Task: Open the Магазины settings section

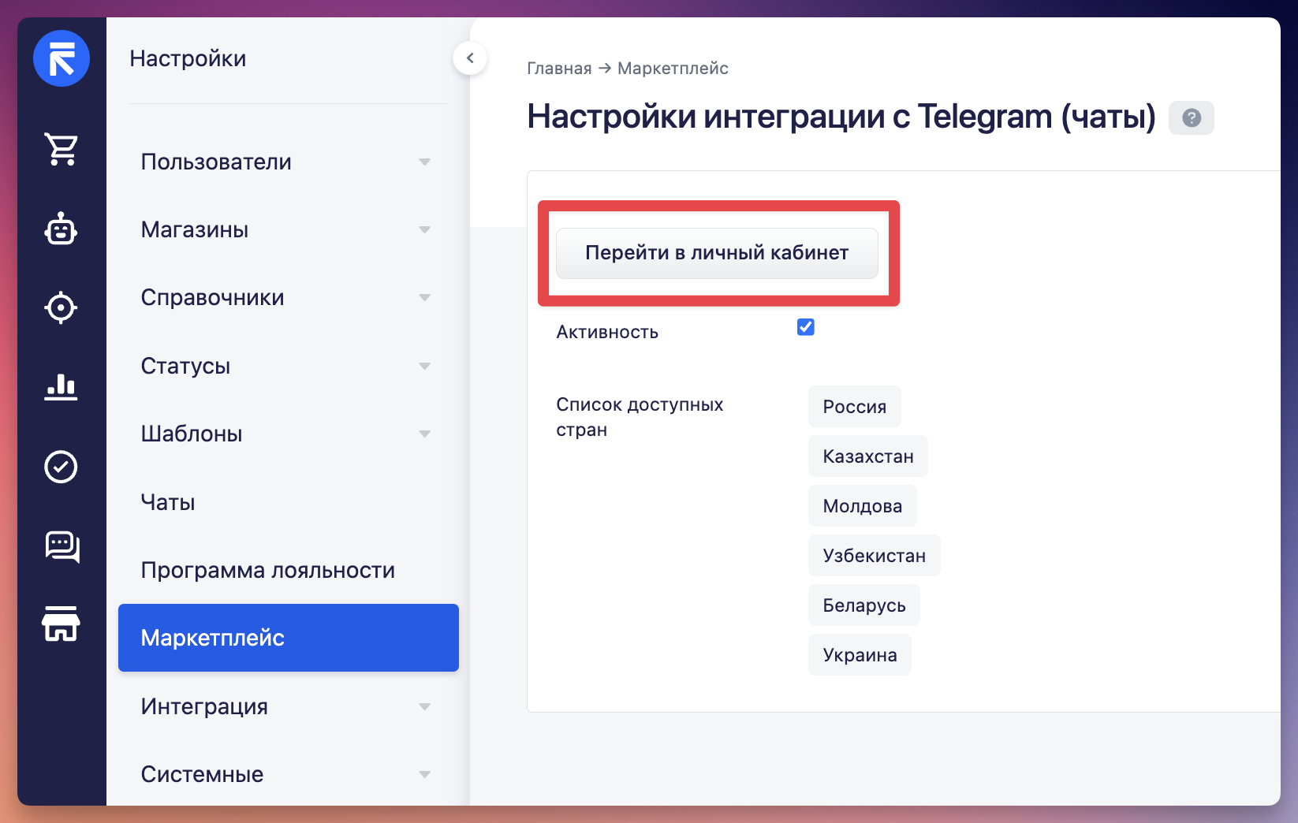Action: [289, 229]
